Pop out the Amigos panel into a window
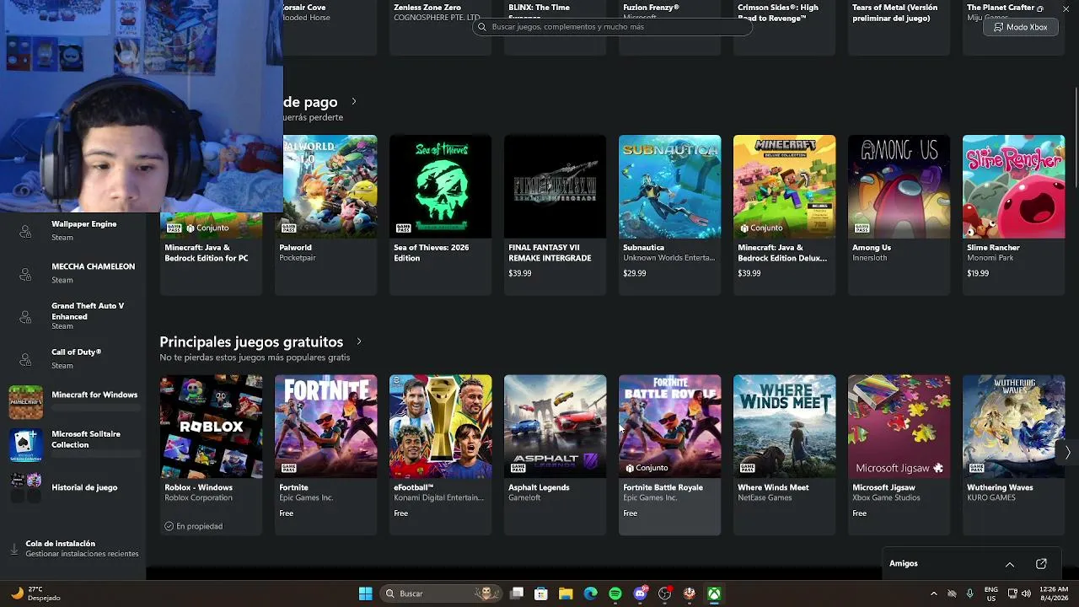 1041,563
